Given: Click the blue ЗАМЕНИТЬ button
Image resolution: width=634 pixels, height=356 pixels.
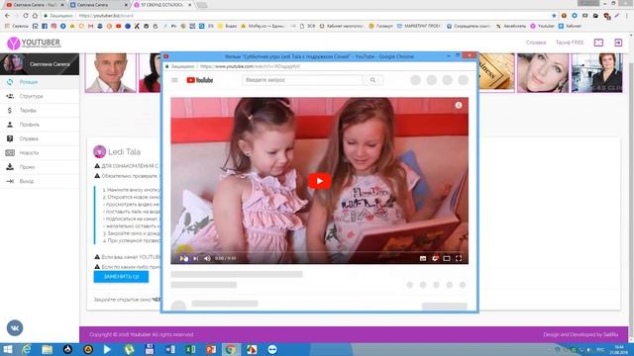Looking at the screenshot, I should tap(121, 277).
